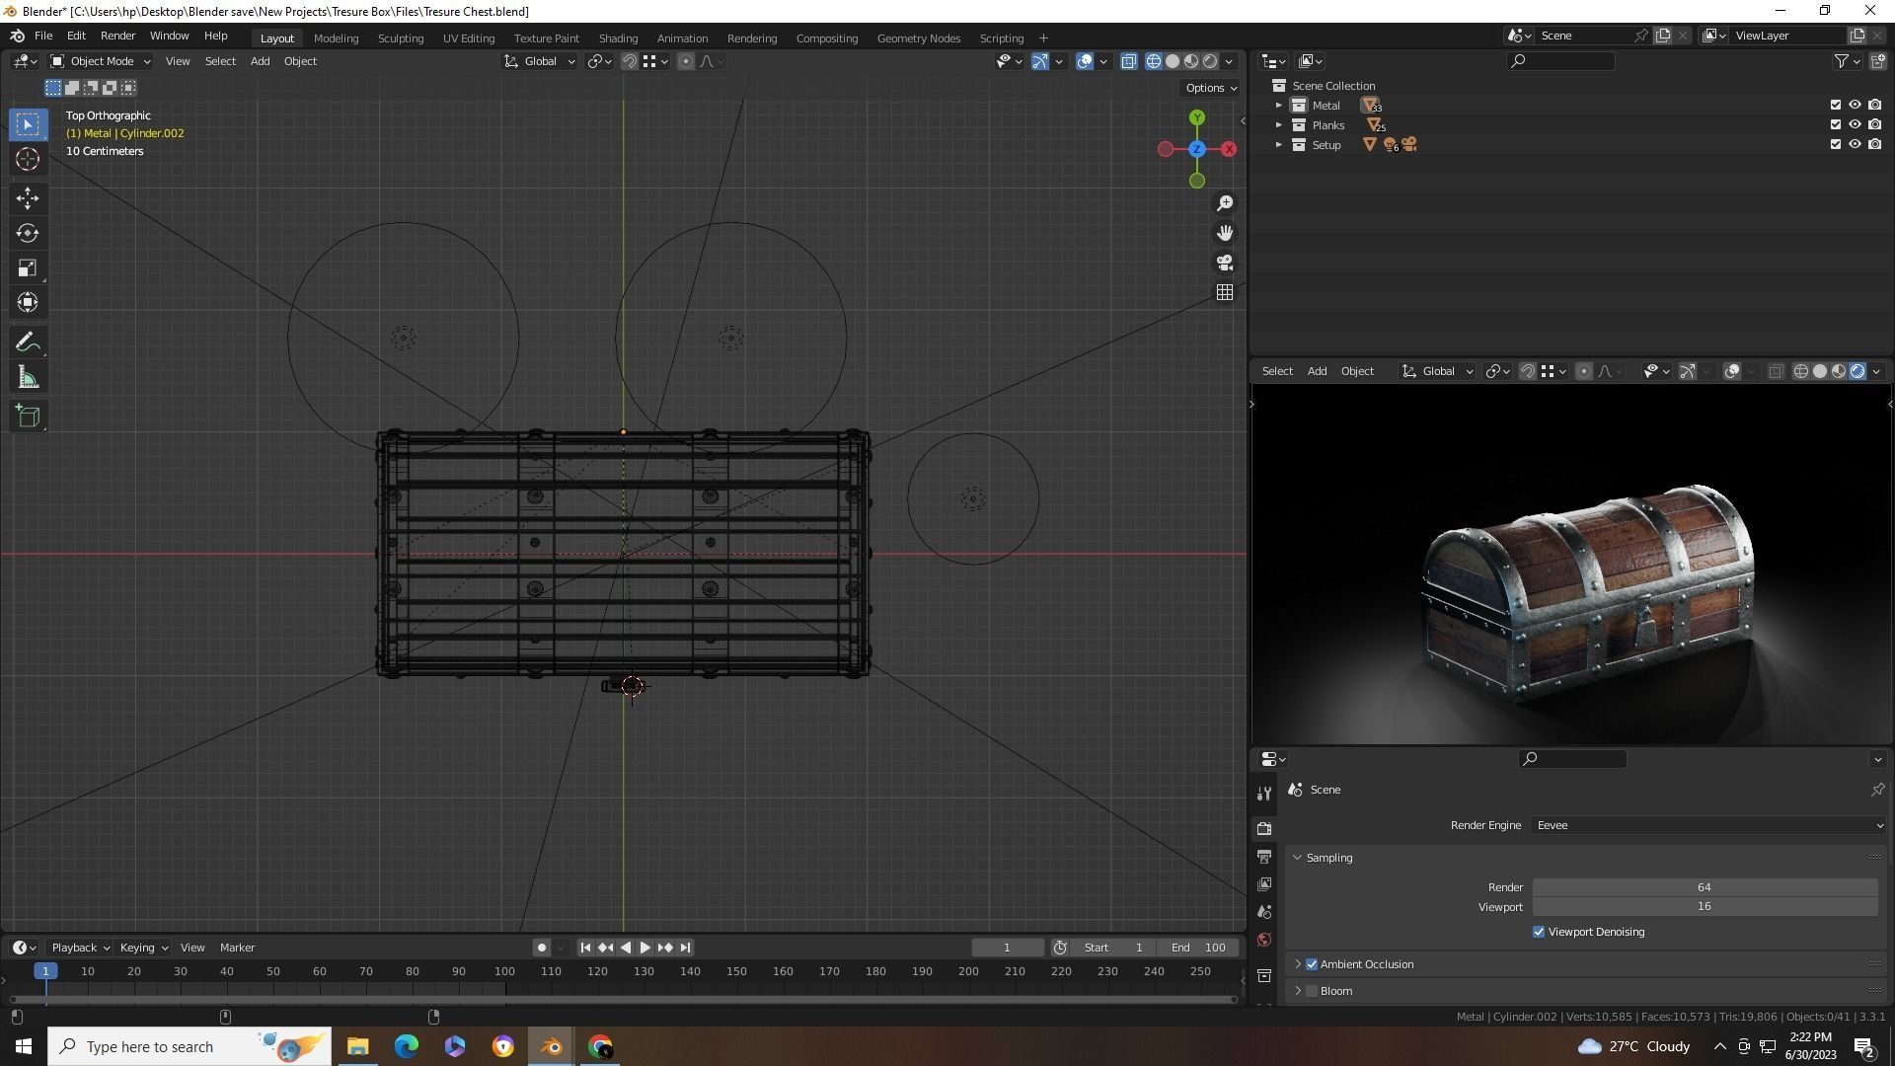Image resolution: width=1895 pixels, height=1066 pixels.
Task: Expand the Metal collection
Action: pyautogui.click(x=1279, y=106)
